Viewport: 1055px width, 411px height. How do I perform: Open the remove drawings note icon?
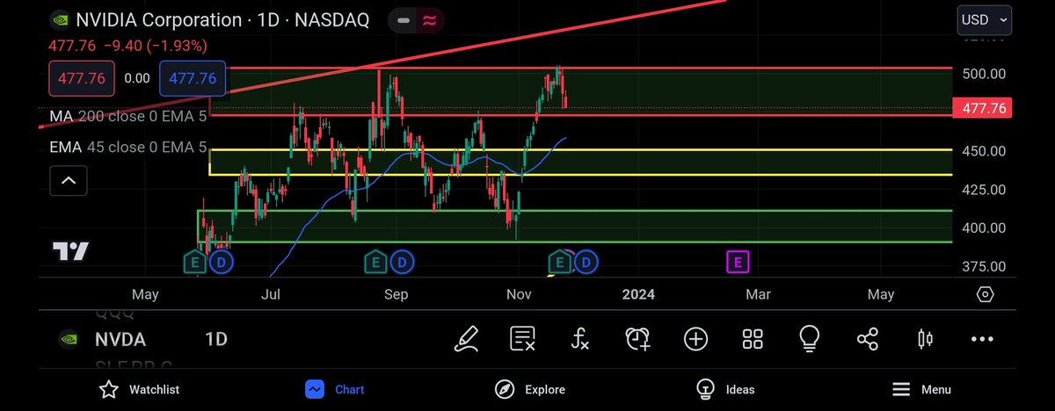pyautogui.click(x=523, y=339)
